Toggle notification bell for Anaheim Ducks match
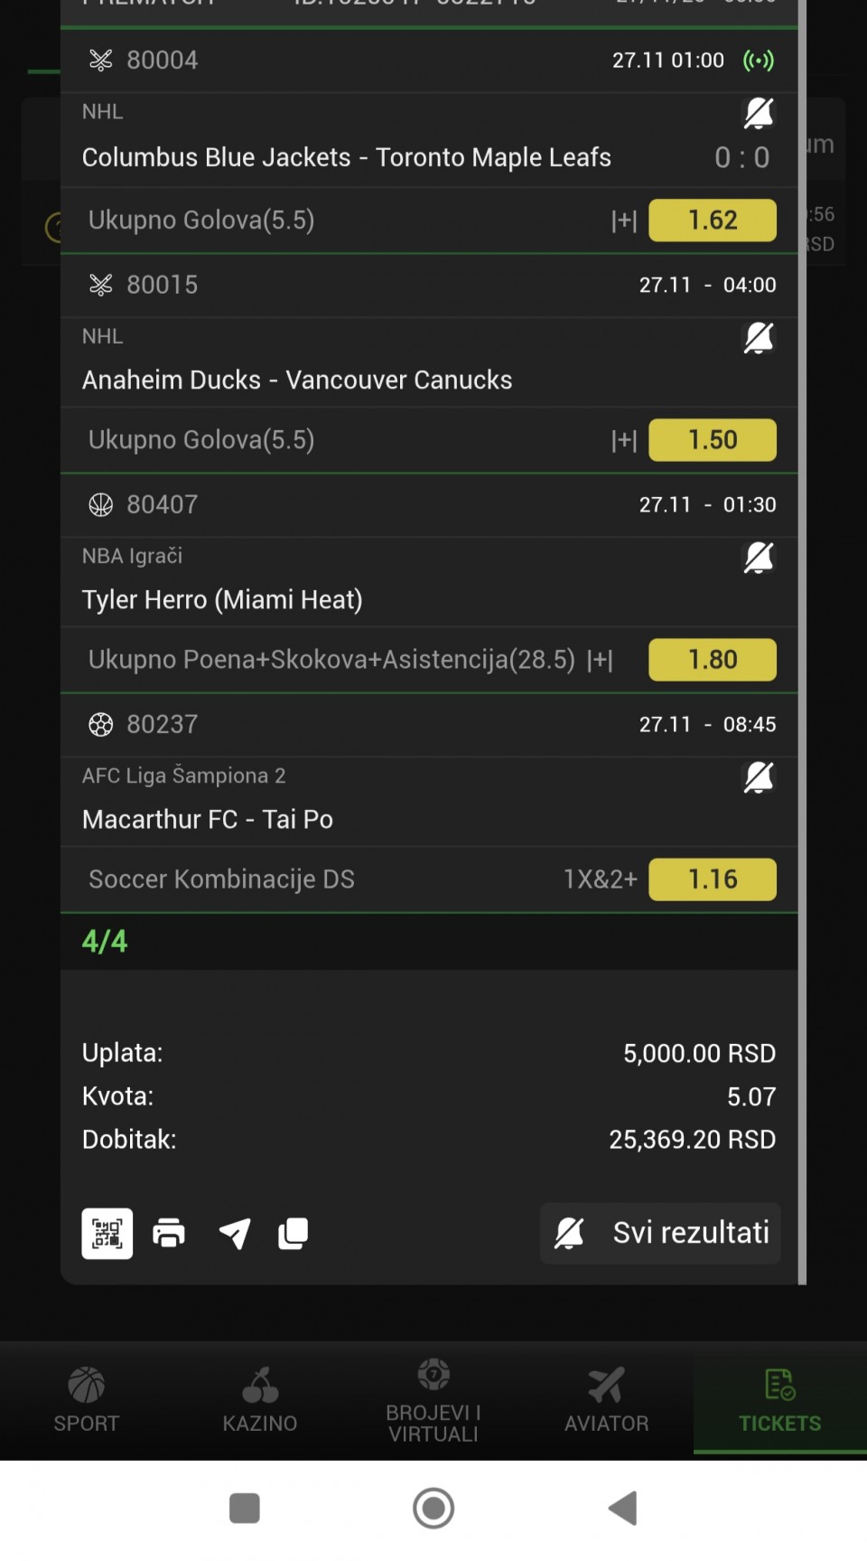867x1561 pixels. (x=758, y=338)
